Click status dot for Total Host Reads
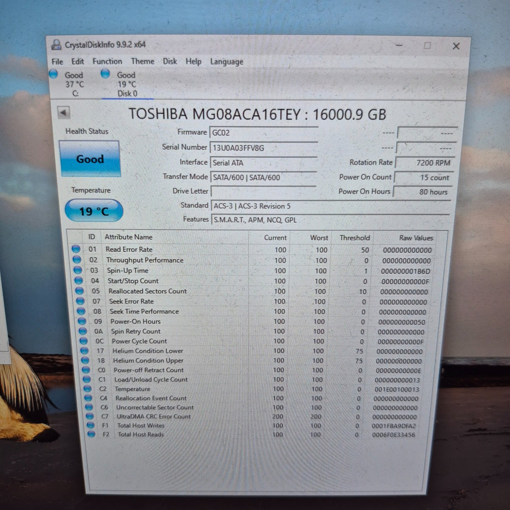Screen dimensions: 510x510 click(x=91, y=434)
